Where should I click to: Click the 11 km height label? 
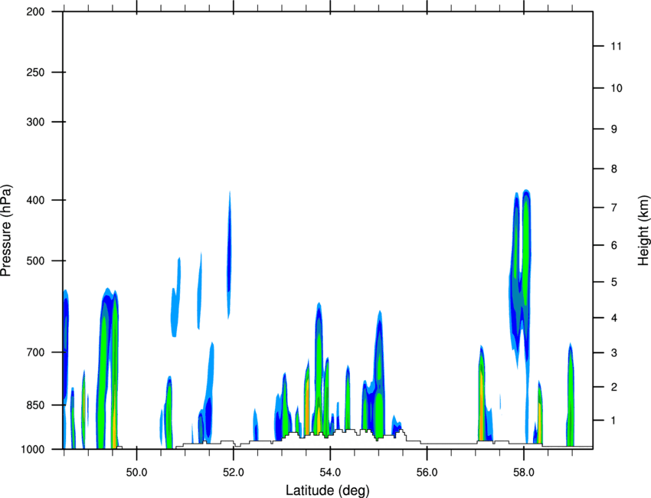coord(616,46)
